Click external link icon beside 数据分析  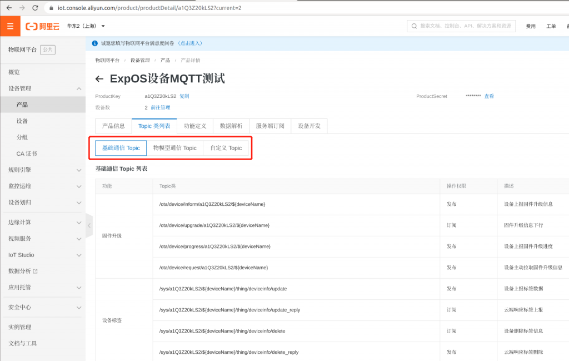click(x=35, y=271)
